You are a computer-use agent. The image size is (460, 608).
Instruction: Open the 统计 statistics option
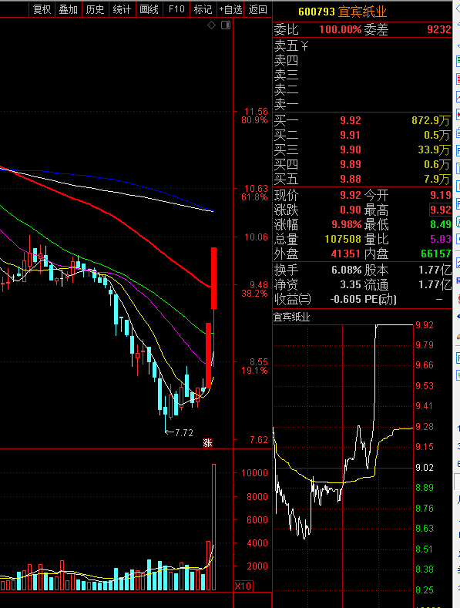click(122, 9)
